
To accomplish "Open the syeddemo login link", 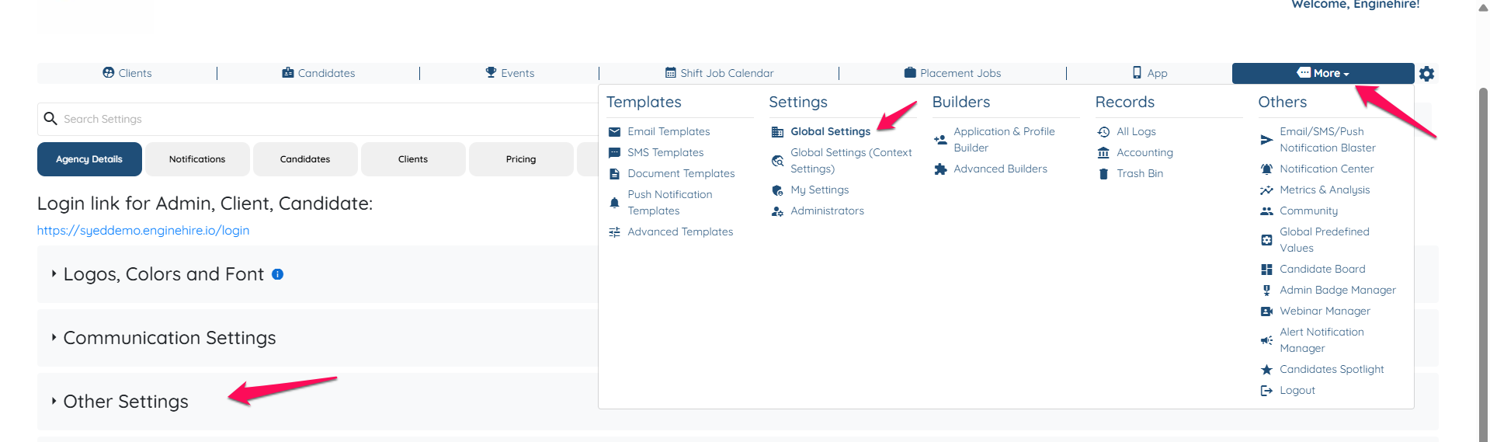I will (x=143, y=231).
